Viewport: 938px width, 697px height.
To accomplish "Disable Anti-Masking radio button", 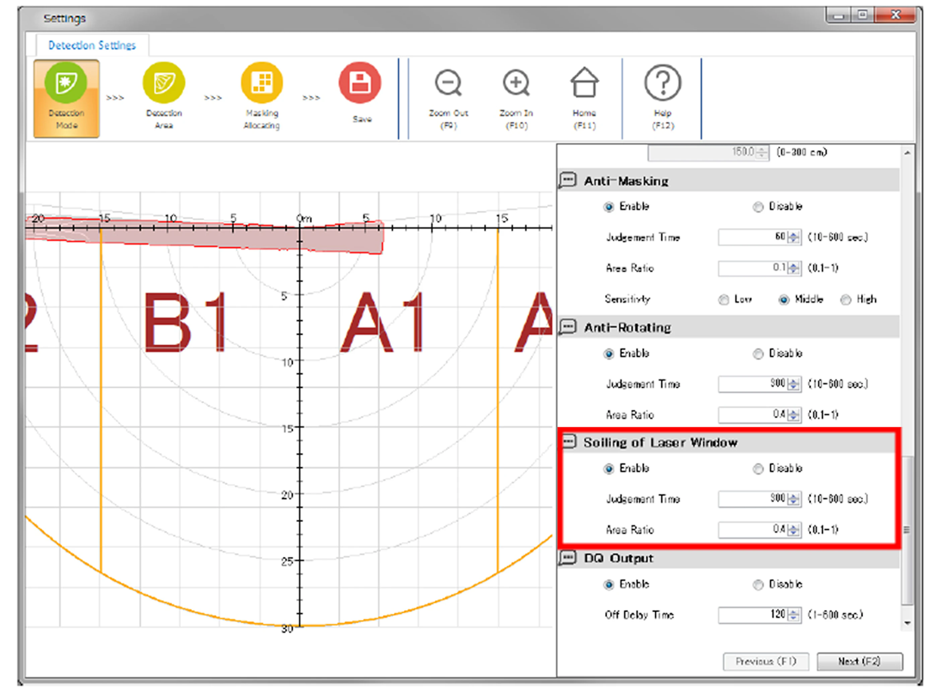I will point(758,207).
